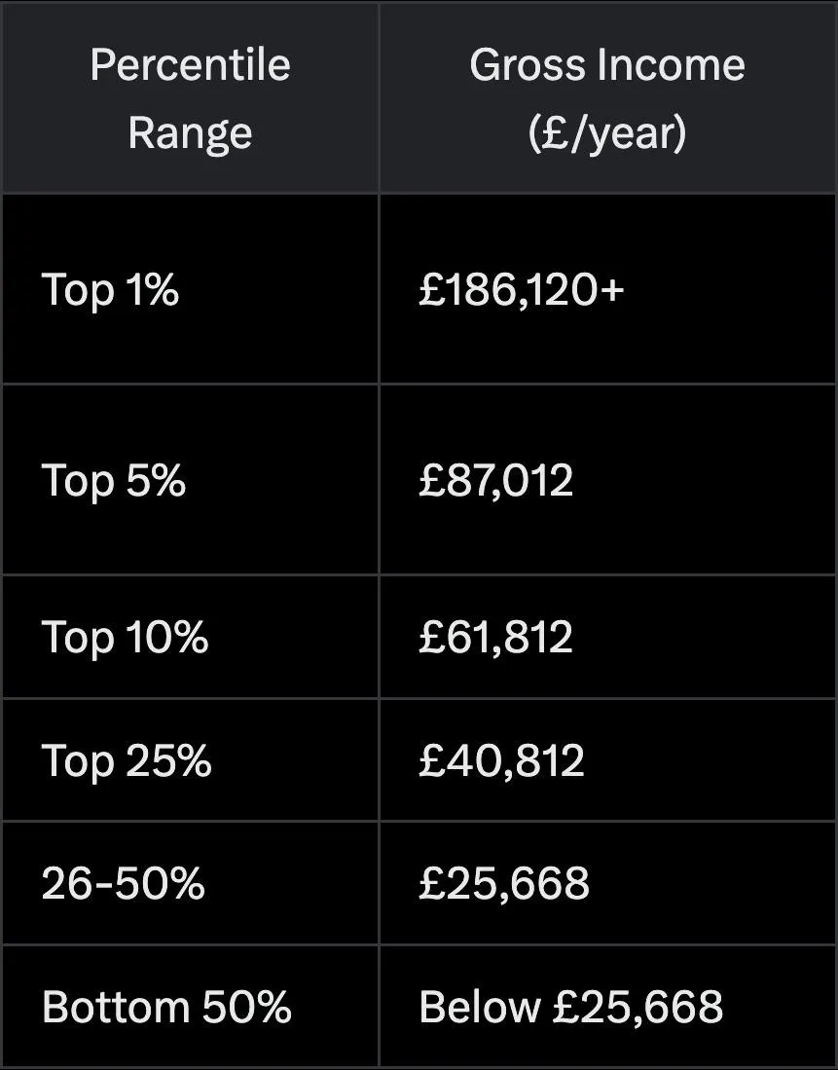Click the (£/year) text in header
The width and height of the screenshot is (838, 1070).
[x=607, y=132]
